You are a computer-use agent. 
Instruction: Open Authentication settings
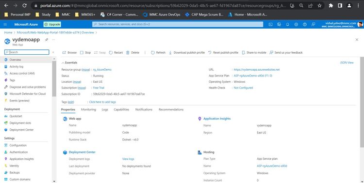tap(18, 152)
